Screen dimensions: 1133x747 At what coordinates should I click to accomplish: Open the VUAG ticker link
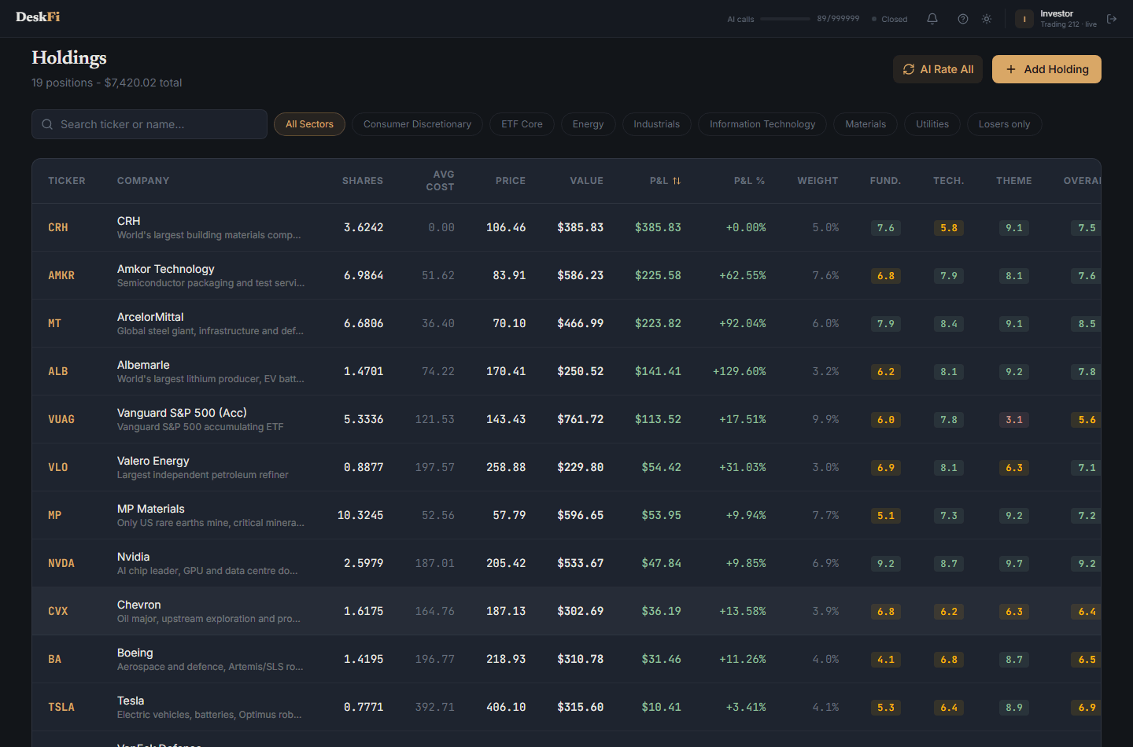(x=61, y=420)
